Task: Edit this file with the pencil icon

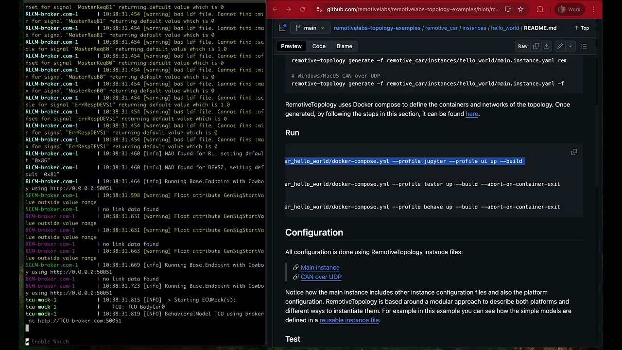Action: 560,46
